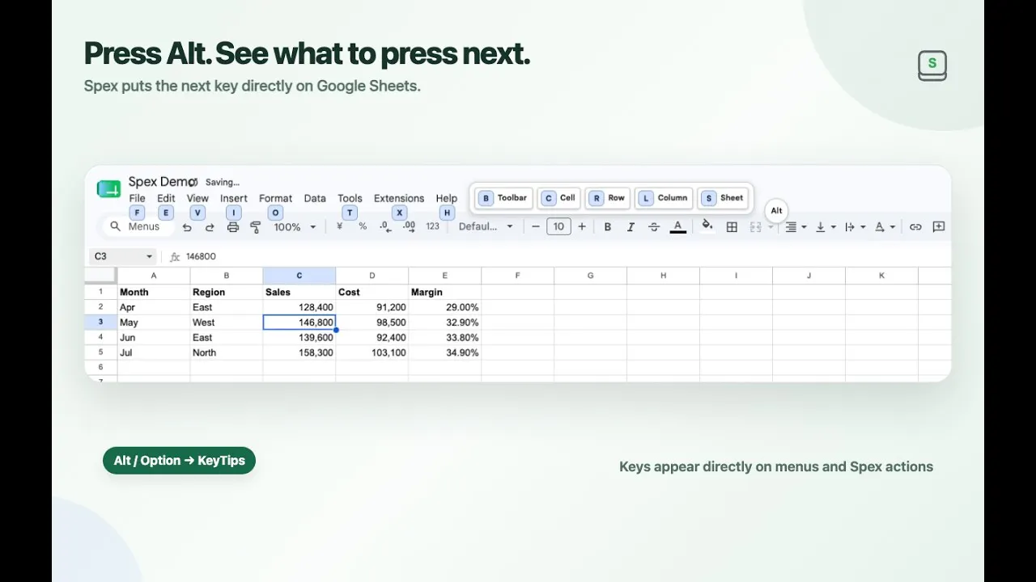Click the Alt / Option KeyTips pill

tap(179, 461)
